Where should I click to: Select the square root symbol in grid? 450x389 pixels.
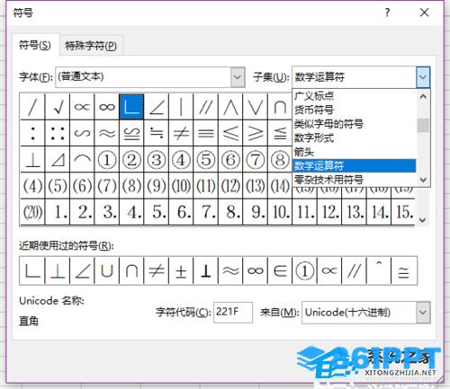[58, 107]
